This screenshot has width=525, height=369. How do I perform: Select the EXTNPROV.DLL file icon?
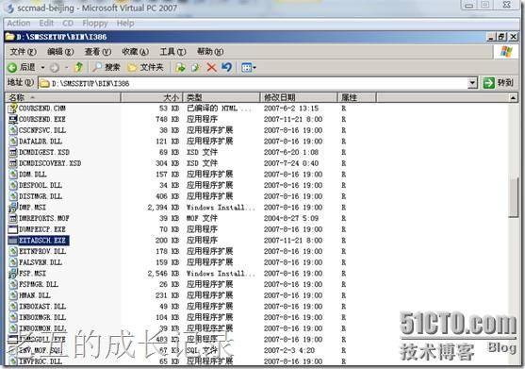[13, 251]
